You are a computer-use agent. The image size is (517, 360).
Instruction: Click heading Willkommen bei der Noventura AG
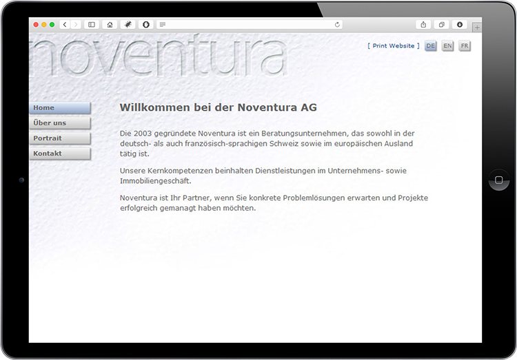pos(218,107)
